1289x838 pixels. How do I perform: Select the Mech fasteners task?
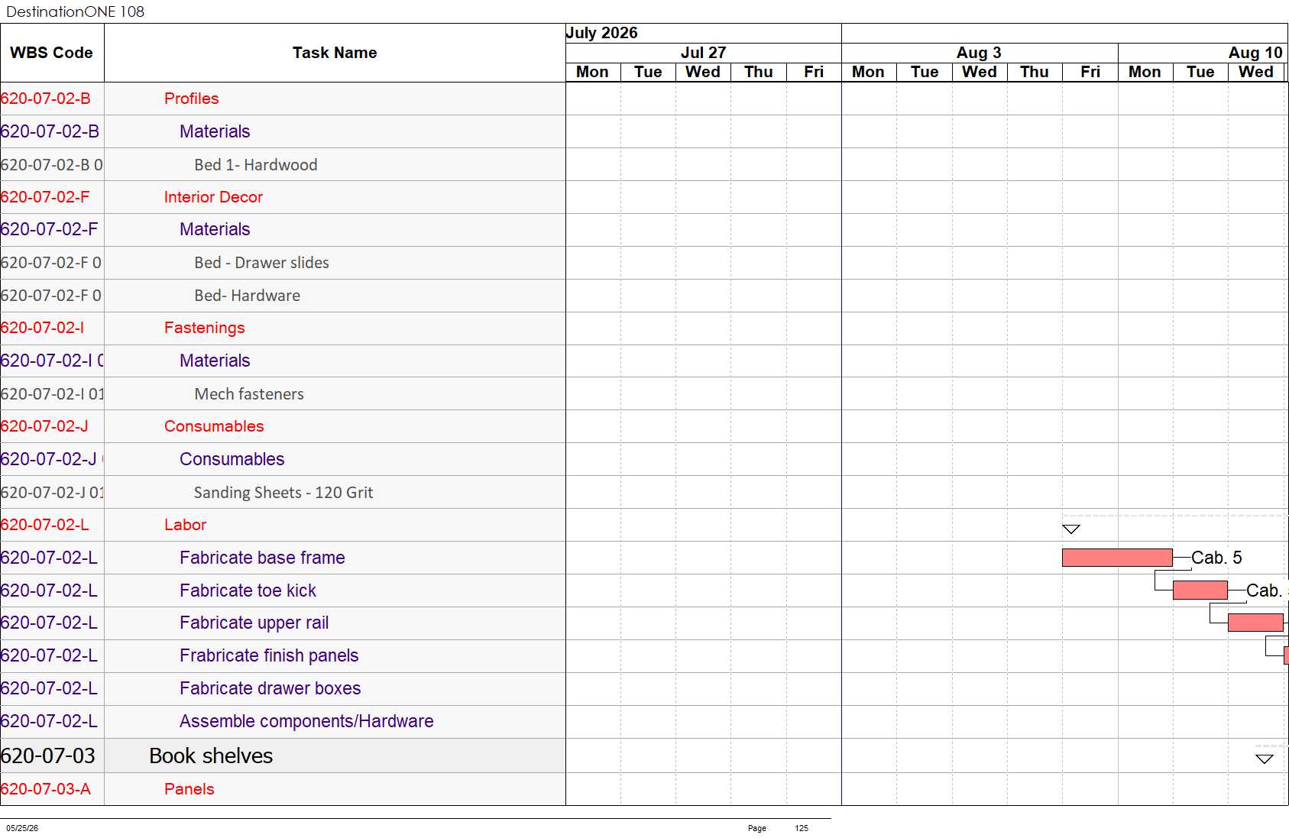249,394
